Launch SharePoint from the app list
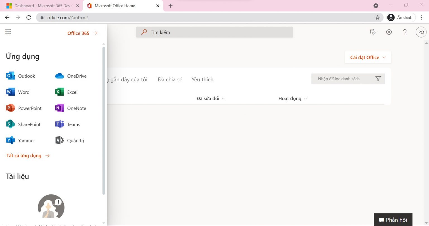The height and width of the screenshot is (226, 429). 11,124
